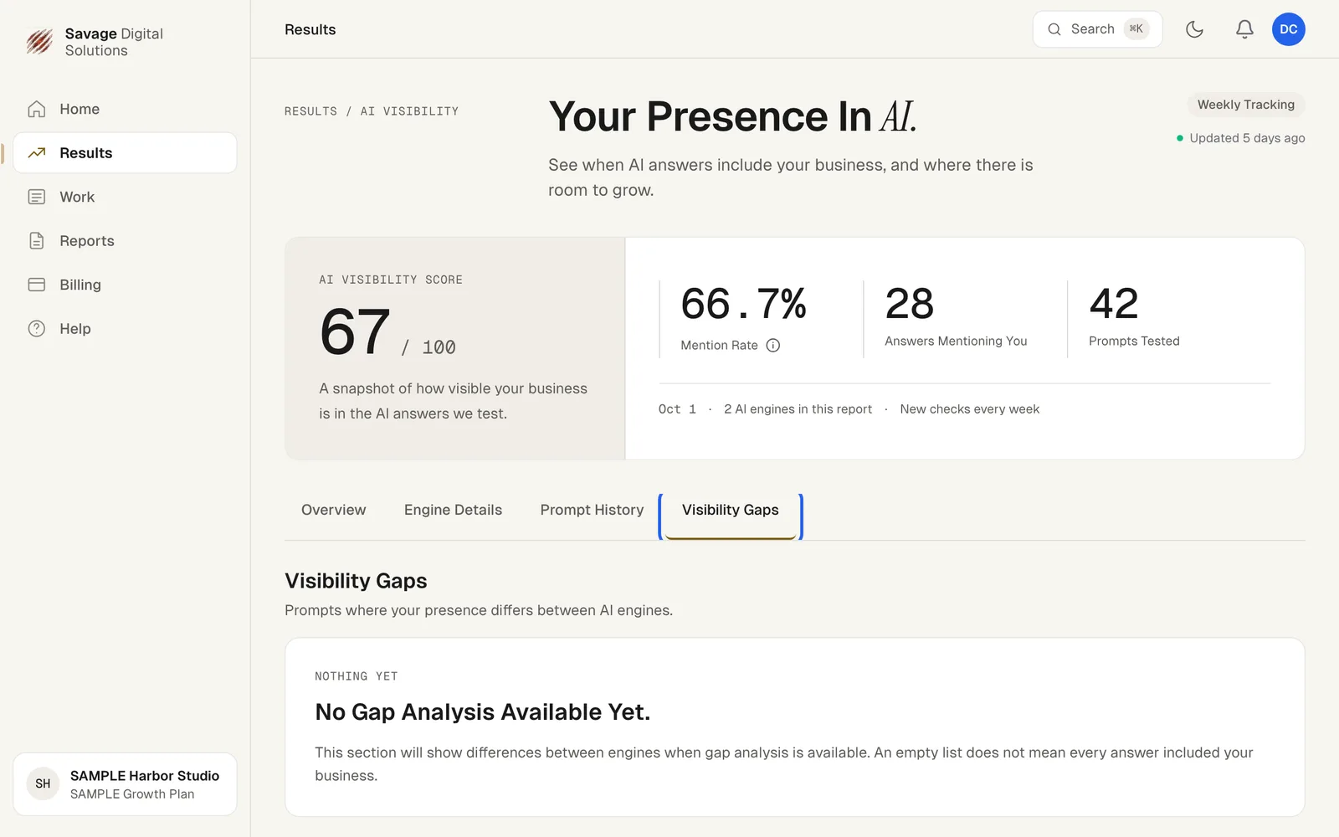
Task: Click the 'No Gap Analysis Available Yet.' heading
Action: [482, 712]
